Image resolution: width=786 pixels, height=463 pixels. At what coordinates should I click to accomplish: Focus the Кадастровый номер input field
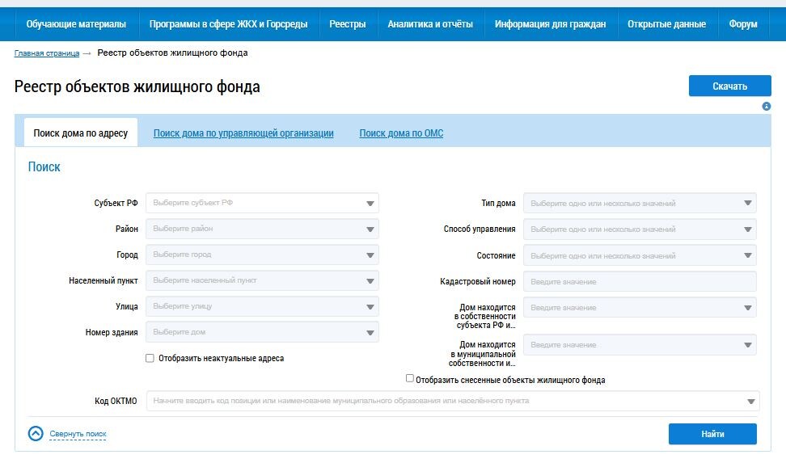(640, 282)
